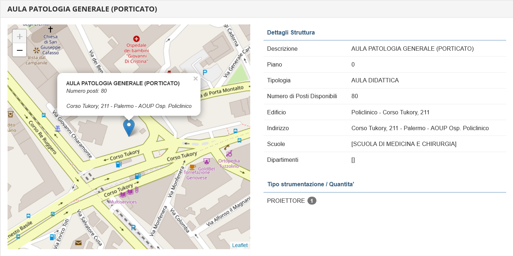Click the Dettagli Struttura section heading

click(x=291, y=32)
